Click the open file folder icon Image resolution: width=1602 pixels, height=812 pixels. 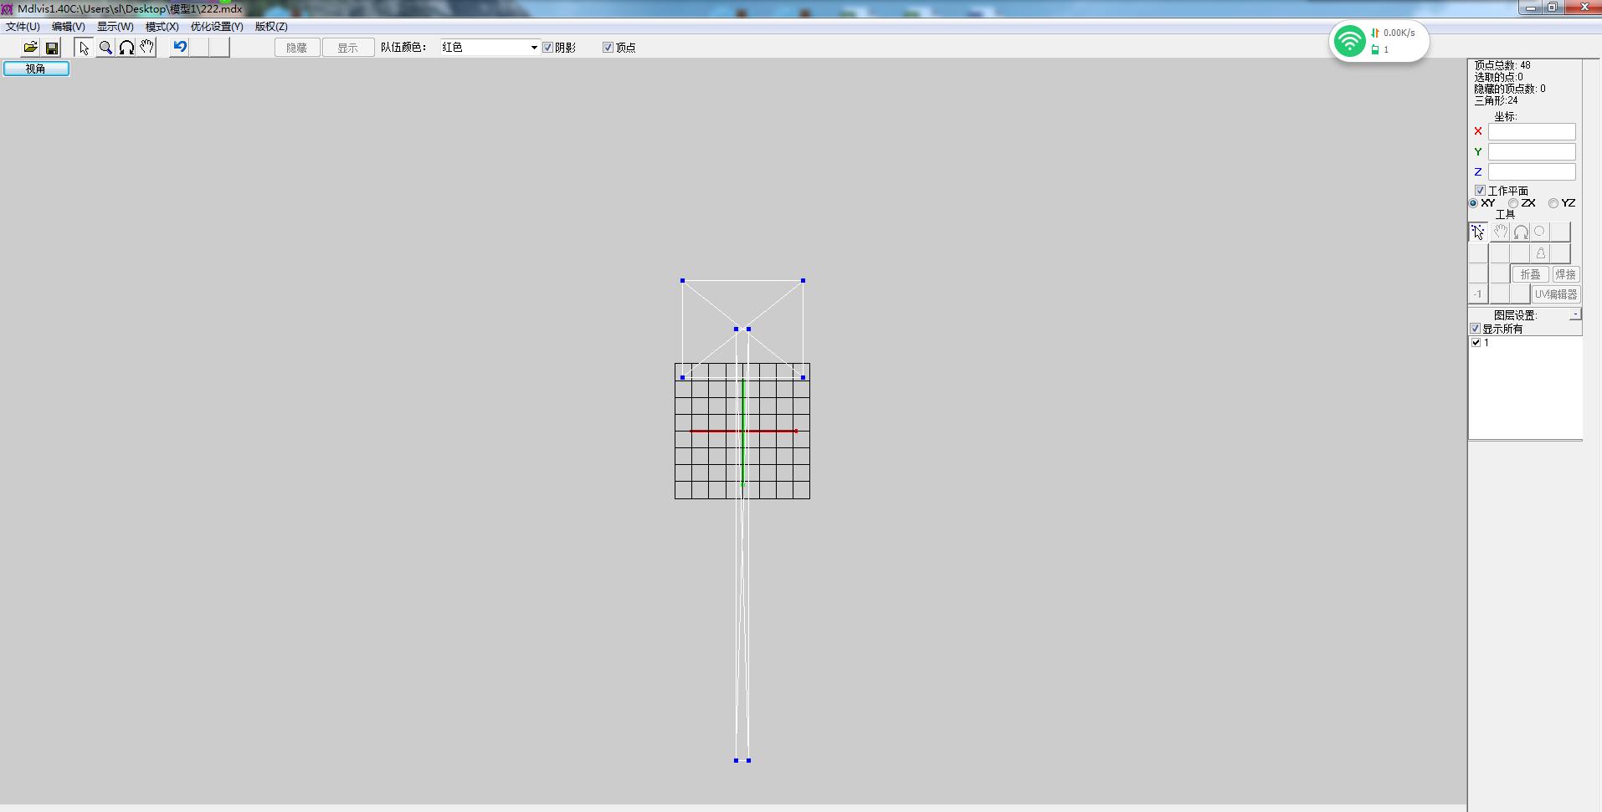pyautogui.click(x=30, y=48)
